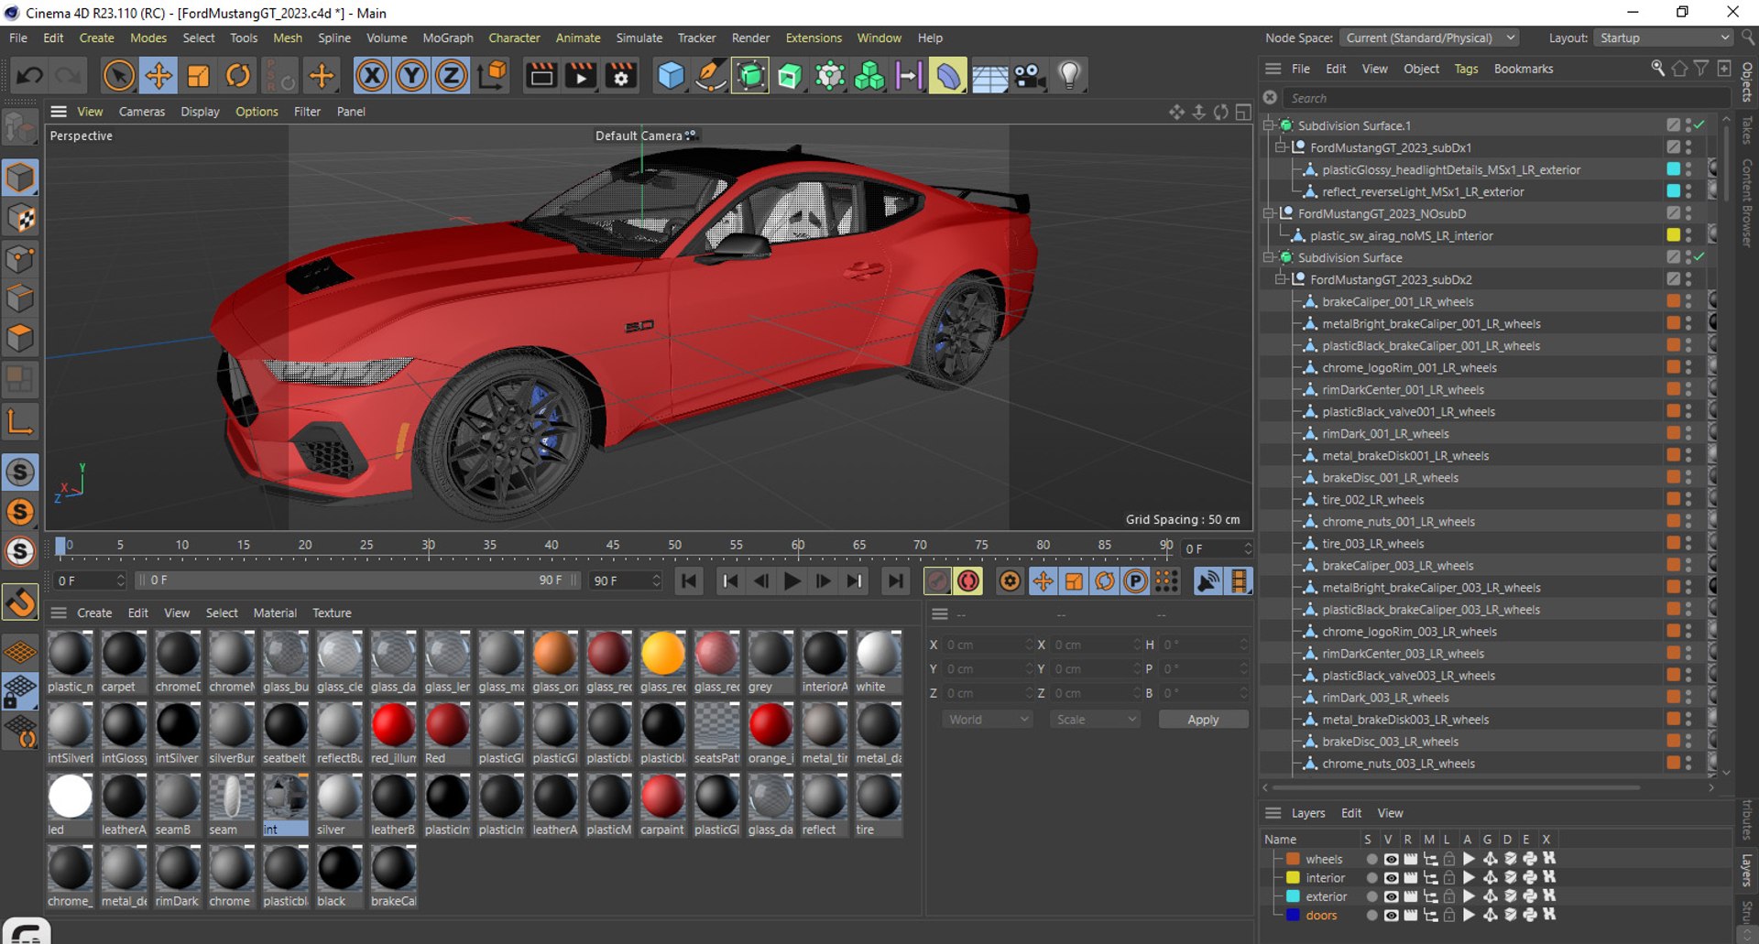Viewport: 1759px width, 944px height.
Task: Click frame 45 on the timeline
Action: pyautogui.click(x=612, y=547)
